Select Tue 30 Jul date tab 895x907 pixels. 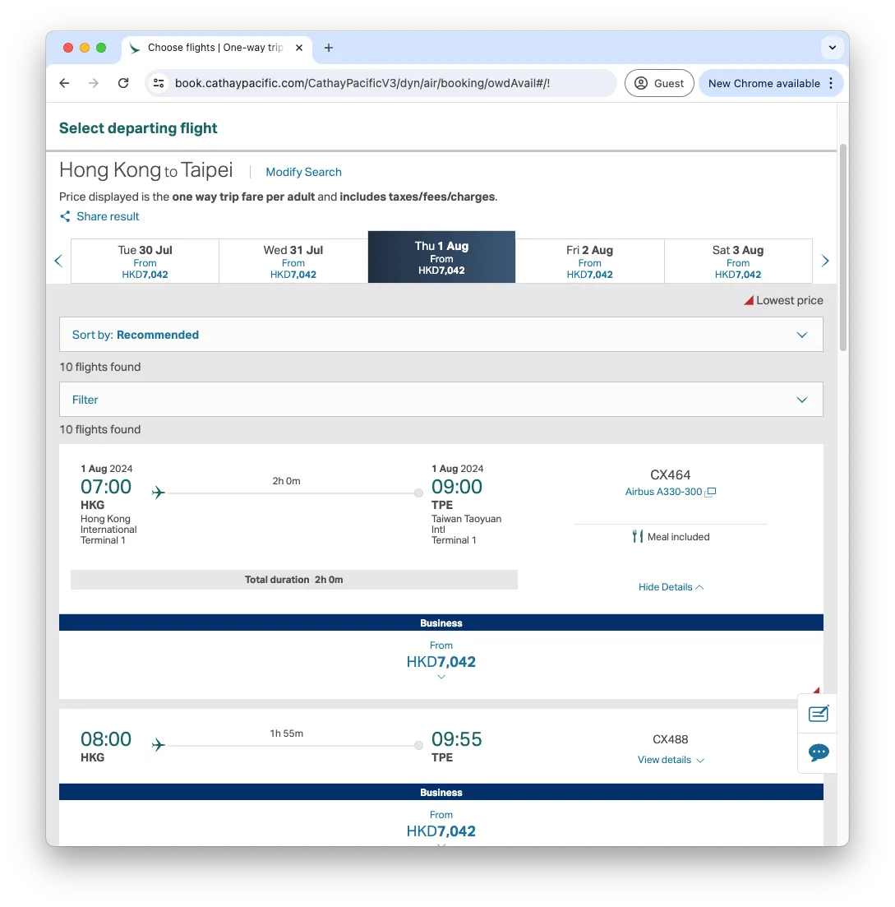click(x=145, y=261)
